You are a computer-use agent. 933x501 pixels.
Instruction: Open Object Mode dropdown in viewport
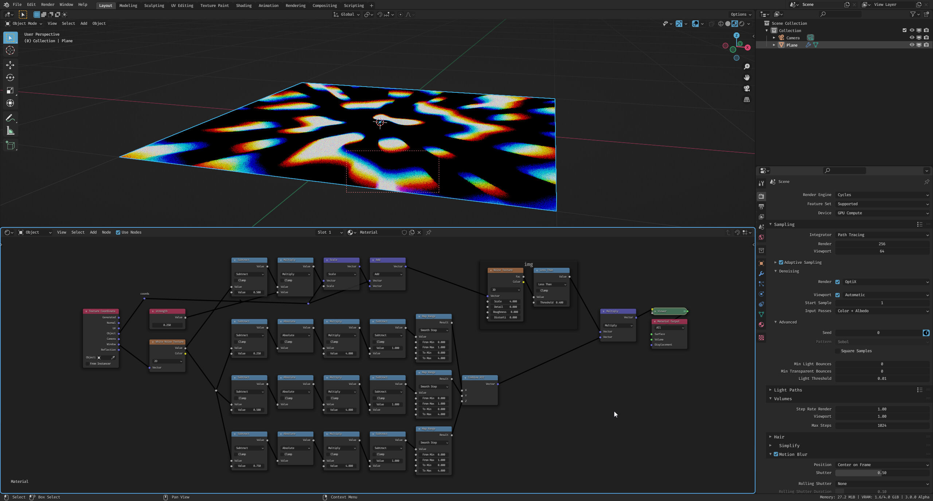24,24
